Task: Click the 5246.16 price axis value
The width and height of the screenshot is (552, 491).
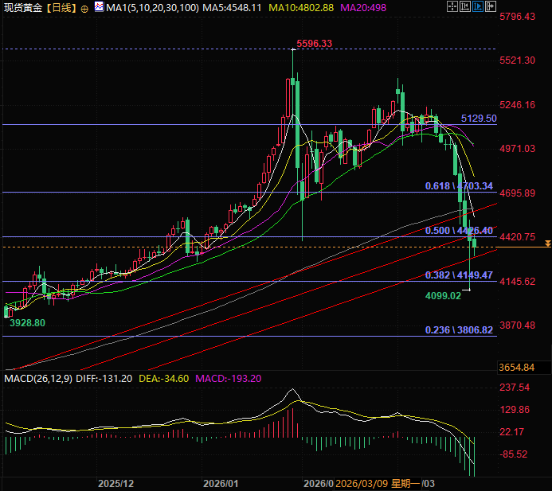Action: [517, 105]
